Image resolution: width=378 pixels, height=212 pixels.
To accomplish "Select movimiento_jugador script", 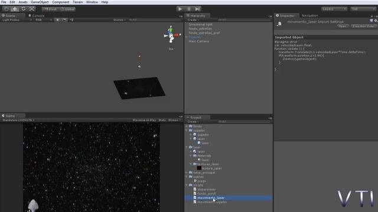I will point(212,202).
